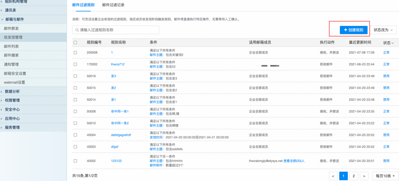Open the 状态 column filter dropdown
The height and width of the screenshot is (181, 399).
coord(388,43)
